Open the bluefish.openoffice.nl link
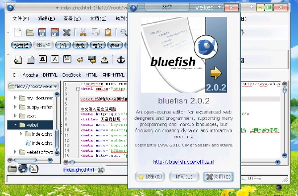This screenshot has height=196, width=298. click(x=184, y=162)
